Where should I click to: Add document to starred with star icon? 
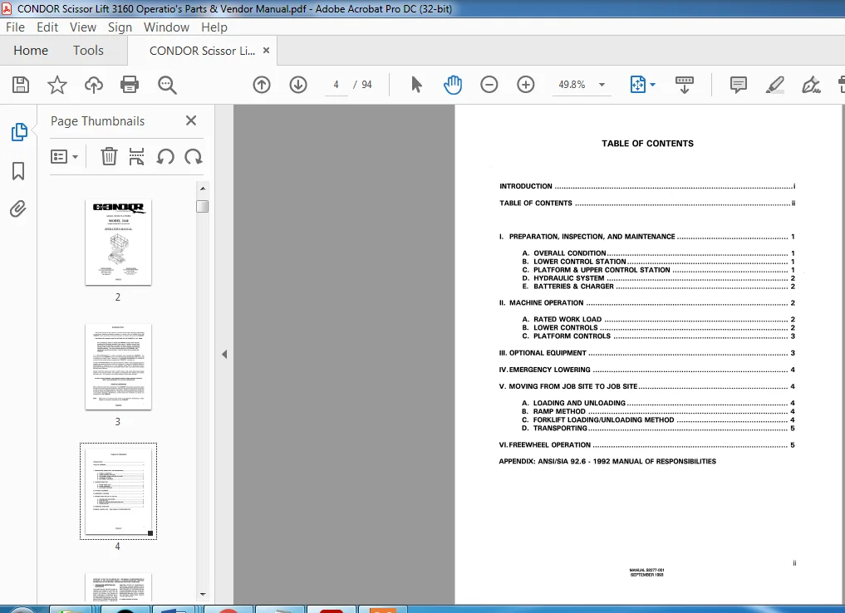(x=57, y=85)
